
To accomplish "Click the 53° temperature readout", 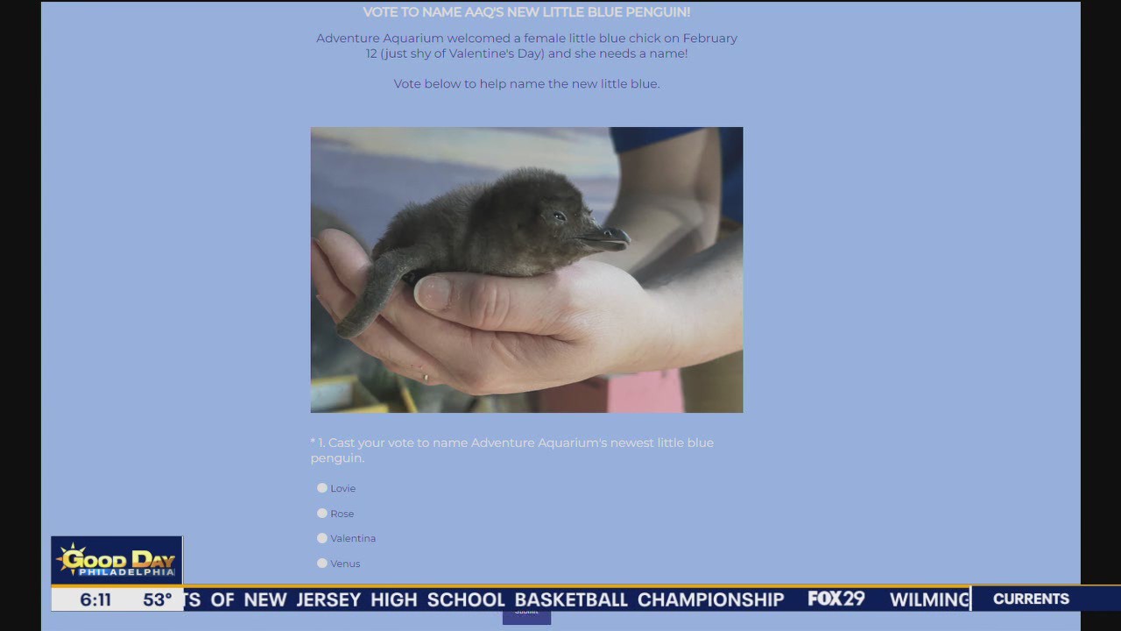I will click(158, 599).
